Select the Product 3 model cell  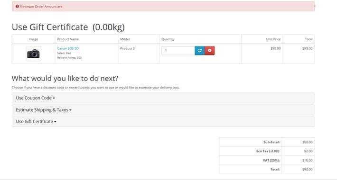[x=127, y=48]
